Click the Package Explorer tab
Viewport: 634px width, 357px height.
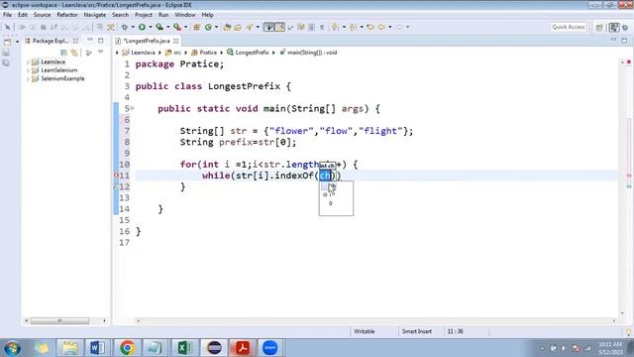[x=51, y=41]
